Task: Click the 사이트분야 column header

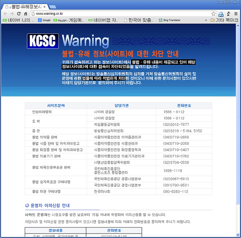Action: point(56,106)
